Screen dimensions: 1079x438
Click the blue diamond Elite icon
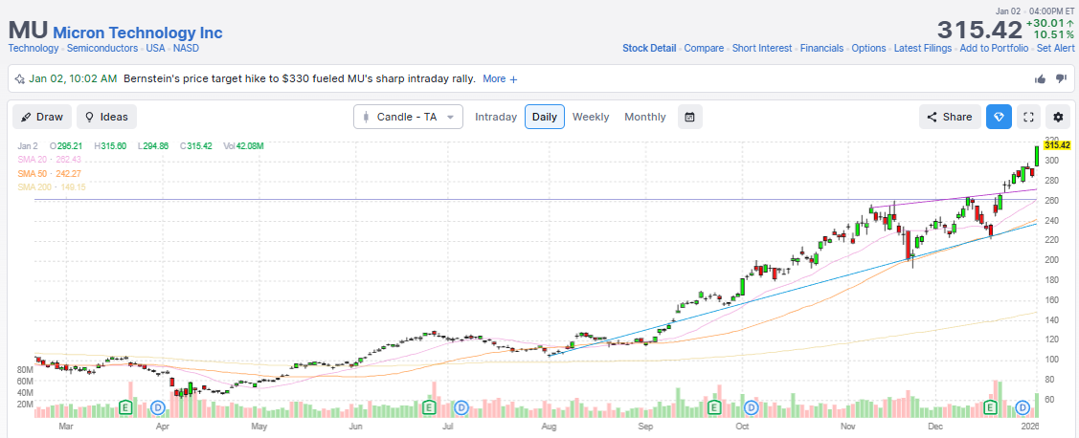pos(999,117)
